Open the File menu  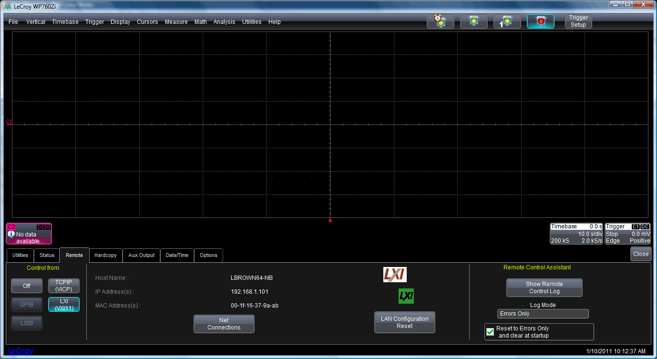13,22
